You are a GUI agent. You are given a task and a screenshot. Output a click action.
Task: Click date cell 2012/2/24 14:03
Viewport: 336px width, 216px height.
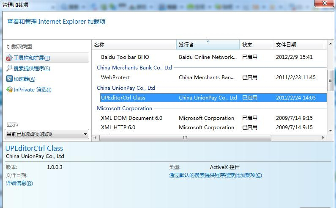296,98
